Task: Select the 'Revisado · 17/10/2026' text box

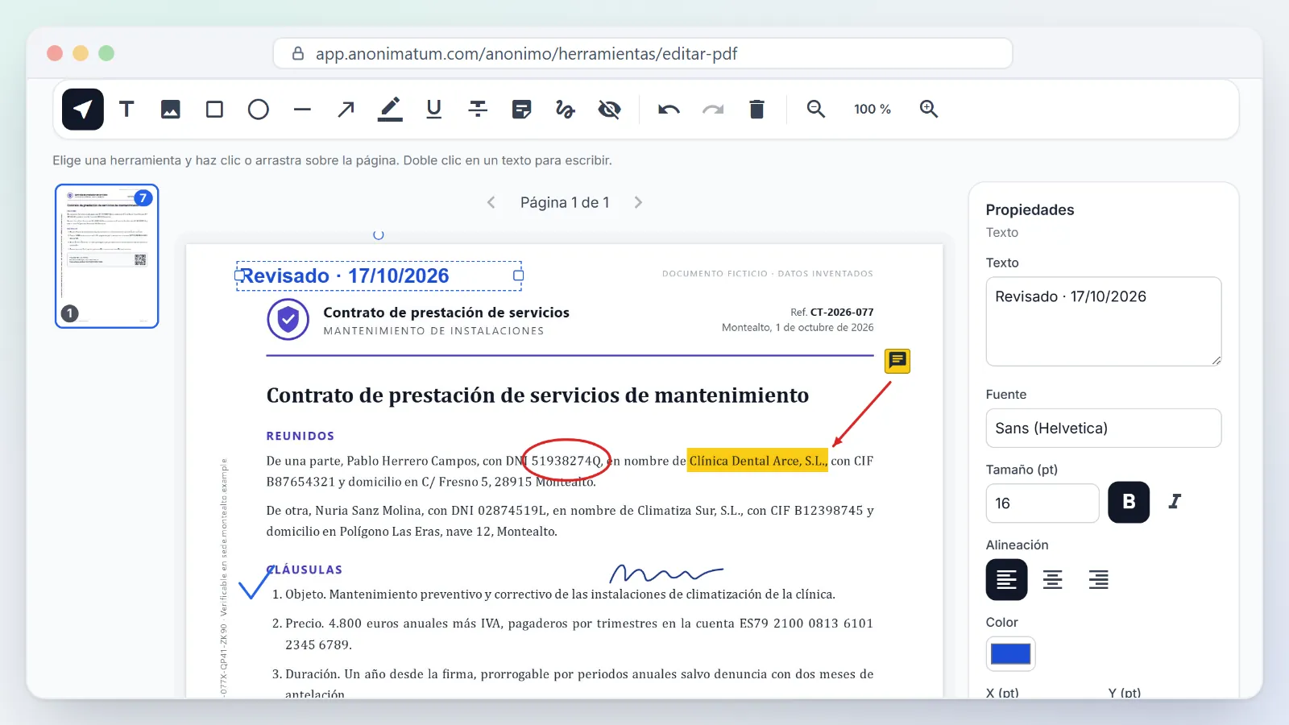Action: pyautogui.click(x=379, y=276)
